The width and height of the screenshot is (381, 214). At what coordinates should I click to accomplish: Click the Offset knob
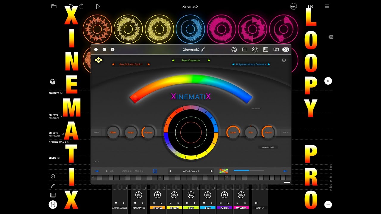click(113, 132)
